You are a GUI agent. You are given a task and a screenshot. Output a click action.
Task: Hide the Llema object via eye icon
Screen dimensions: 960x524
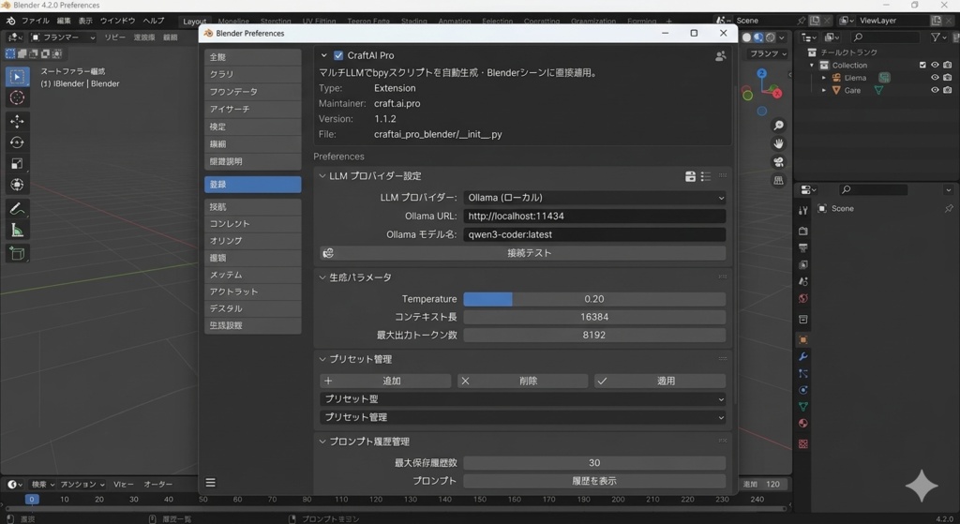935,78
